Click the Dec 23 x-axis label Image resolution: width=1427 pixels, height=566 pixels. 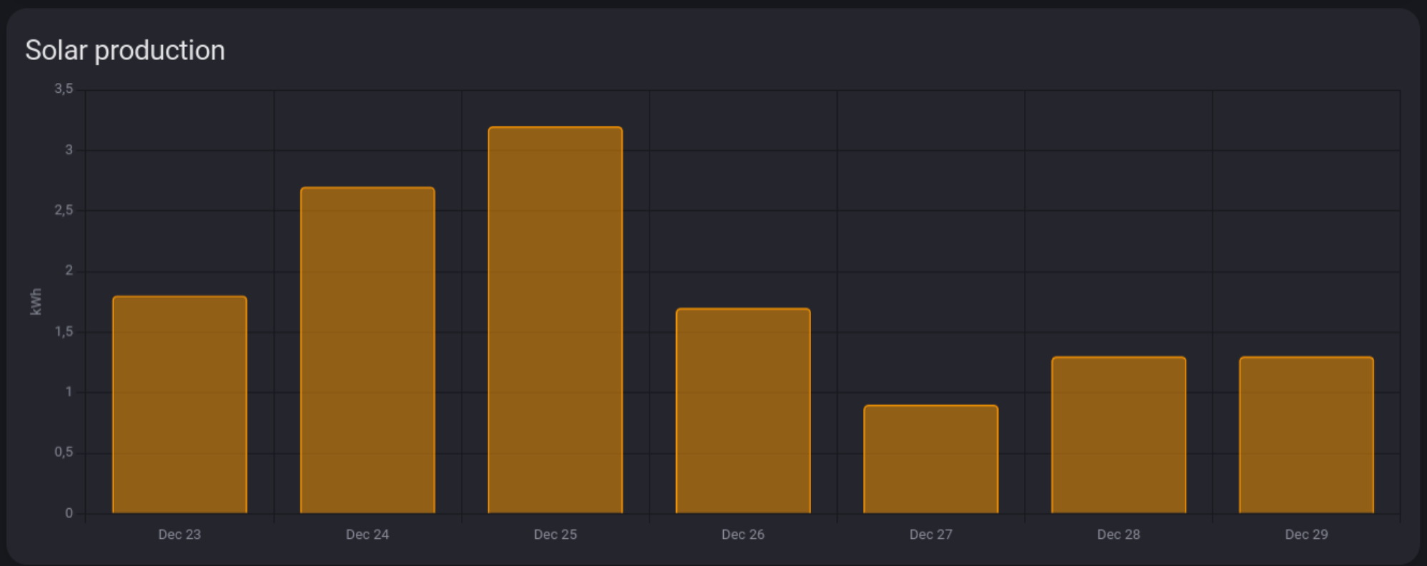pos(179,535)
